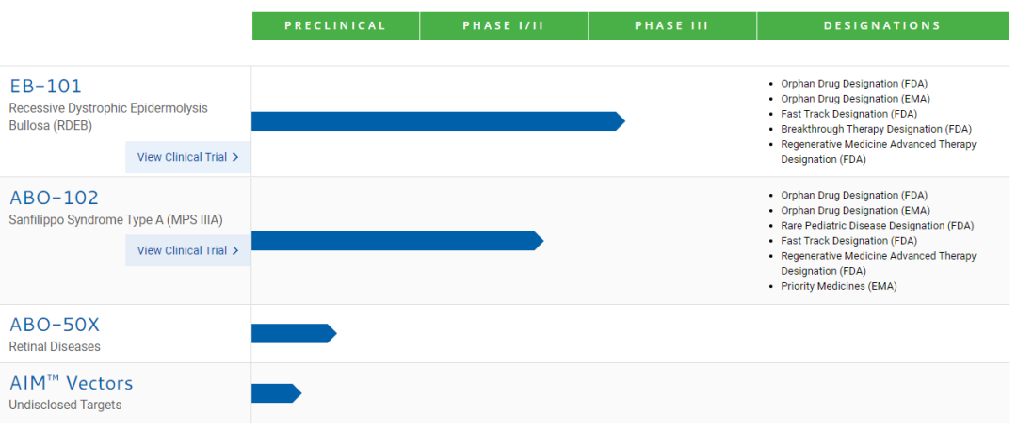1017x430 pixels.
Task: Open View Clinical Trial for EB-101
Action: (182, 157)
